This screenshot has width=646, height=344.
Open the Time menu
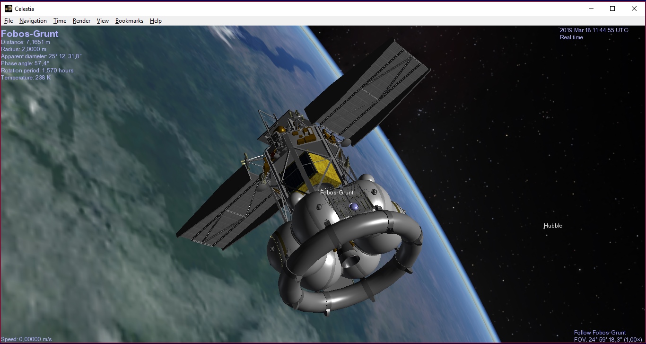60,21
